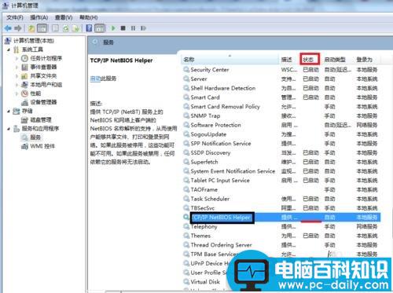Collapse the 存储 tree node
The height and width of the screenshot is (293, 393).
[x=9, y=112]
